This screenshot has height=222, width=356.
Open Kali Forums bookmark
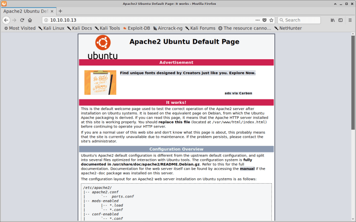coord(200,28)
